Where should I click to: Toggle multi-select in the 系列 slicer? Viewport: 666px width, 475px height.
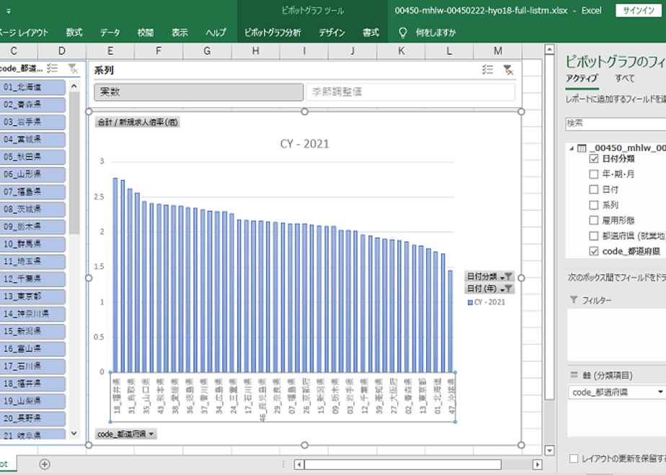pos(487,70)
